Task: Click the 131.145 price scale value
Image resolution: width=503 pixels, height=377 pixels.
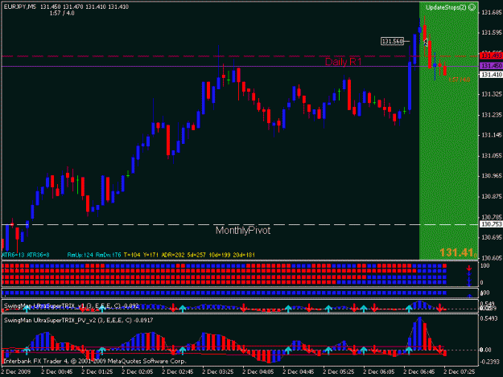Action: (492, 135)
